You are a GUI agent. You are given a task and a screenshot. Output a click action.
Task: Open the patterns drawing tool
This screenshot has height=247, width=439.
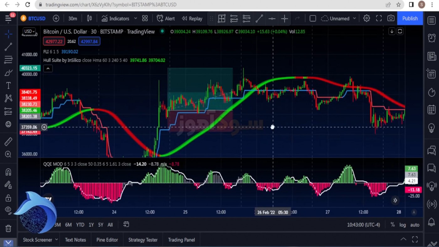coord(8,98)
